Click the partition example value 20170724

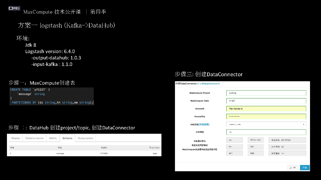point(287,140)
